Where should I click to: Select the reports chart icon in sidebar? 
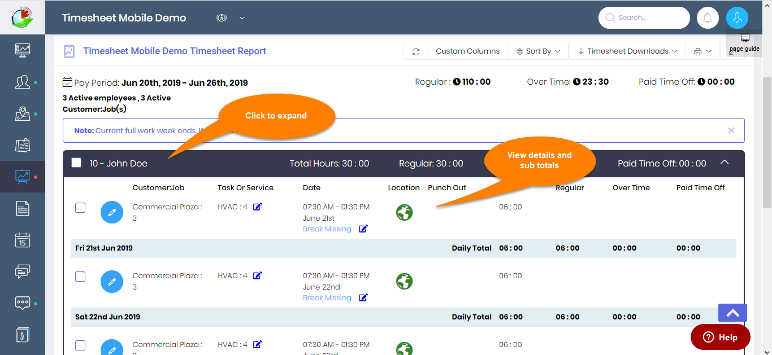(x=23, y=177)
